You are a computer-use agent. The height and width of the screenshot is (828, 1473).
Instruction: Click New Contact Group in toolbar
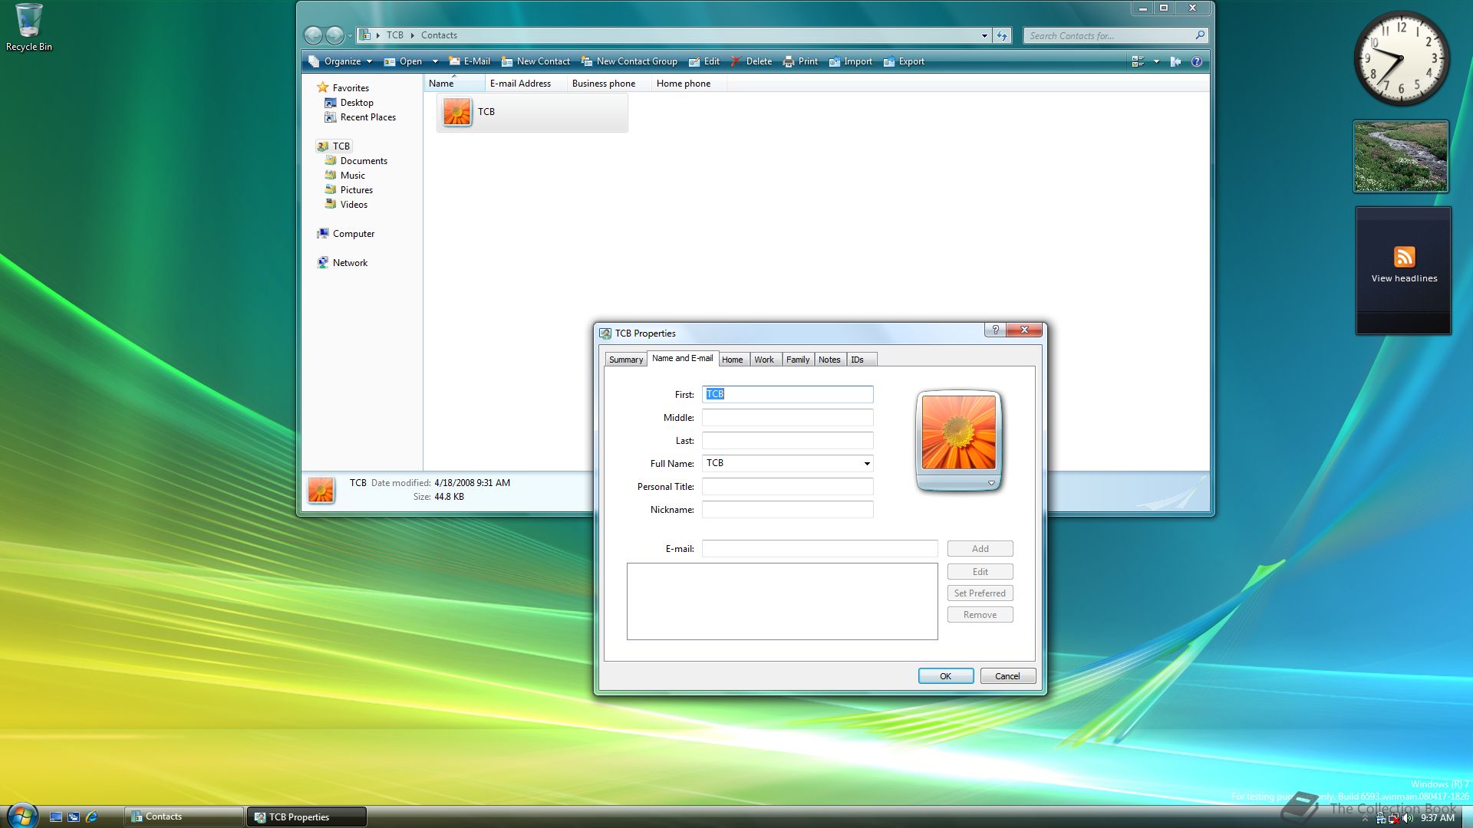coord(629,61)
